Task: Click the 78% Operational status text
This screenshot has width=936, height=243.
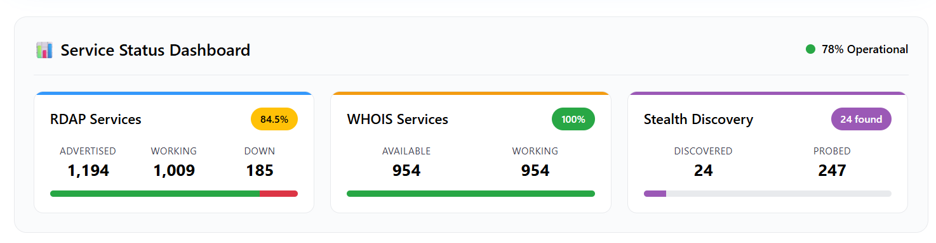Action: 865,49
